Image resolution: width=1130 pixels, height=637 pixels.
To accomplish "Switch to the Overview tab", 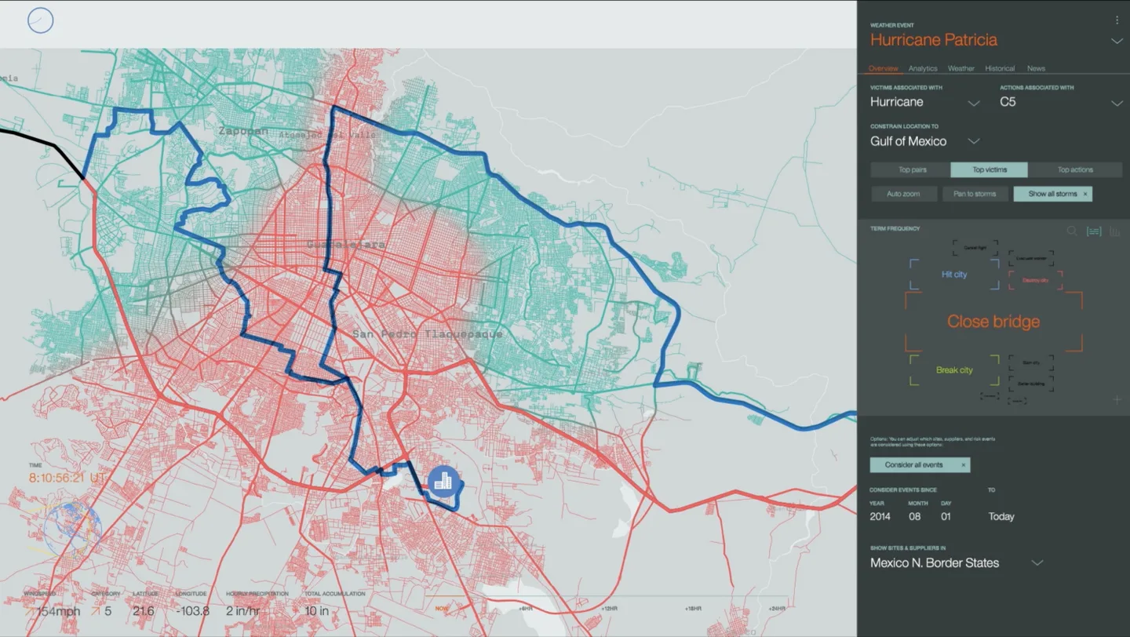I will 884,68.
